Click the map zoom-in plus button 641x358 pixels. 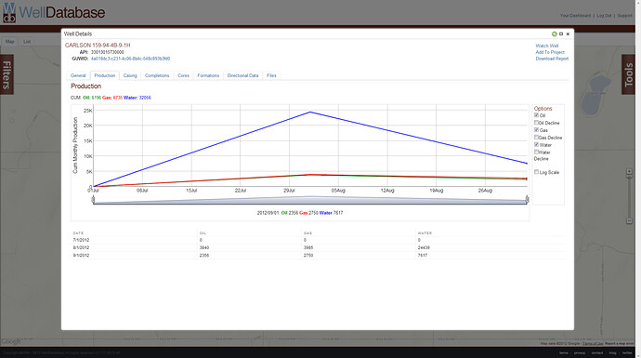point(629,172)
